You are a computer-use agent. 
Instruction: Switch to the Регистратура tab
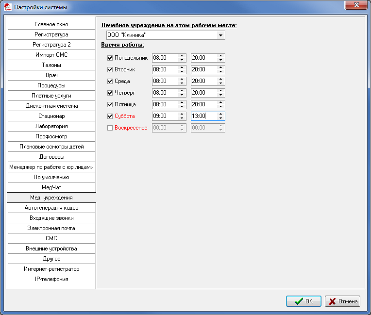point(51,34)
